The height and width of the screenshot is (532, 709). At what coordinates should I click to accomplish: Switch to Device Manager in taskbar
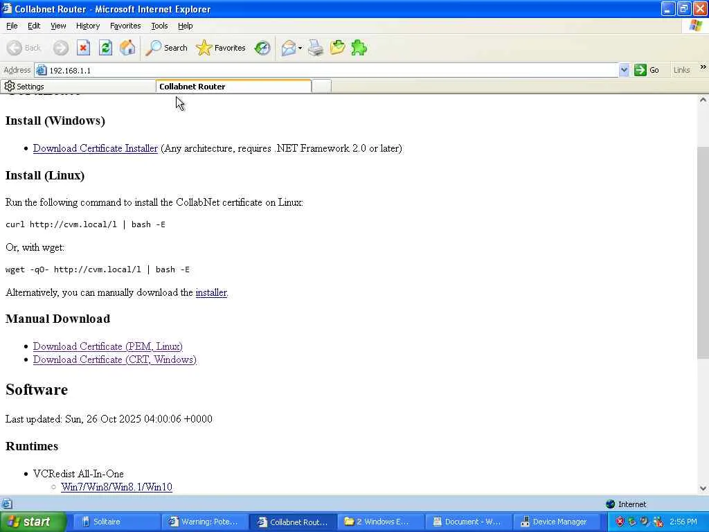557,522
